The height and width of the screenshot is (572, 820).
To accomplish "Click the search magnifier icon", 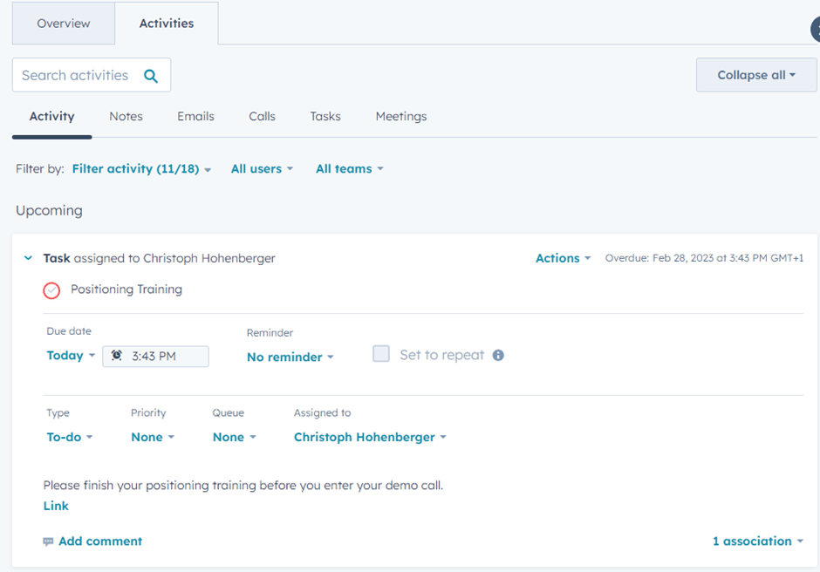I will (x=151, y=75).
